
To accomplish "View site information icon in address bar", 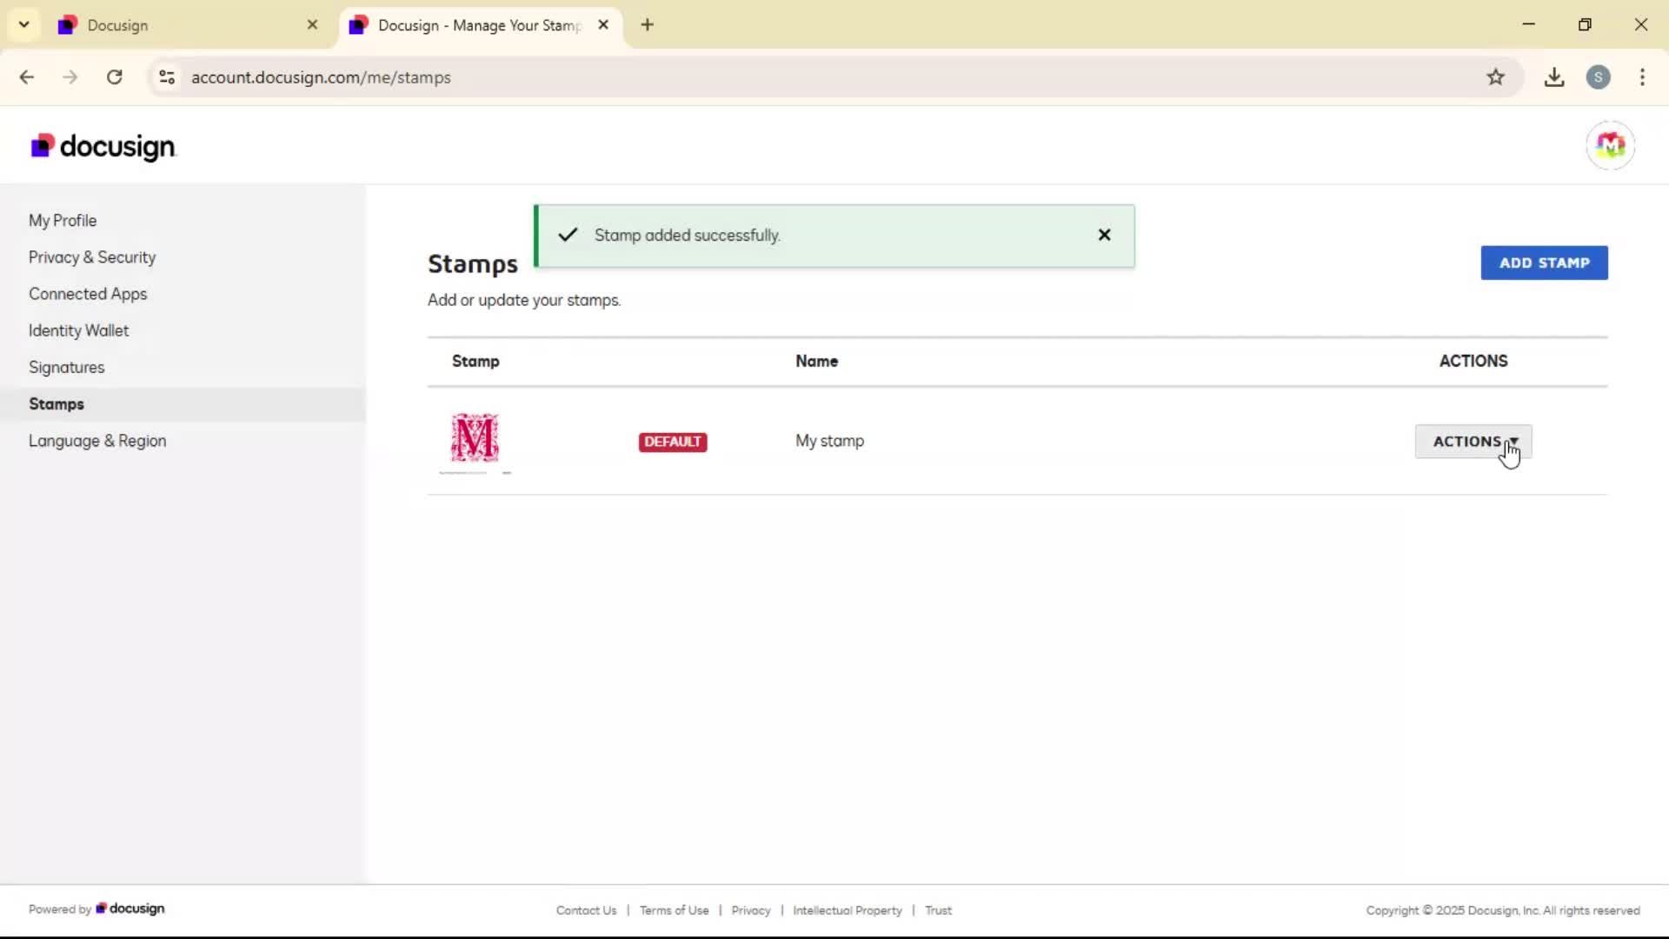I will (x=167, y=77).
